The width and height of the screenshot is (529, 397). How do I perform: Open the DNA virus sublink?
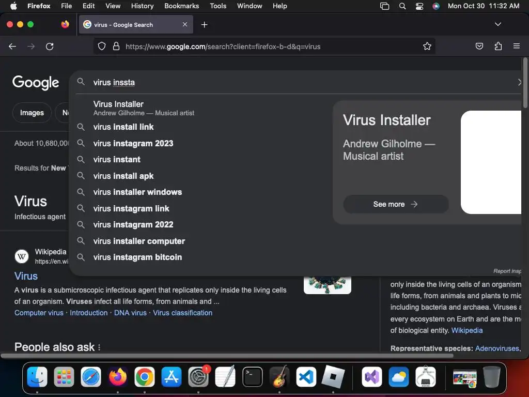click(130, 313)
